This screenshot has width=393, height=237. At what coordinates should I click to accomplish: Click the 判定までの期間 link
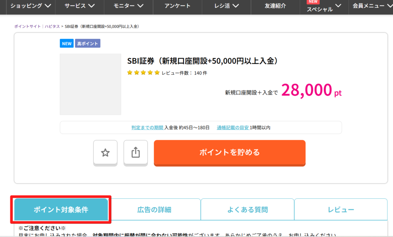click(147, 128)
